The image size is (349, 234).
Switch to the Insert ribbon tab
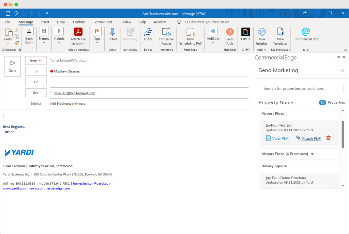[45, 22]
